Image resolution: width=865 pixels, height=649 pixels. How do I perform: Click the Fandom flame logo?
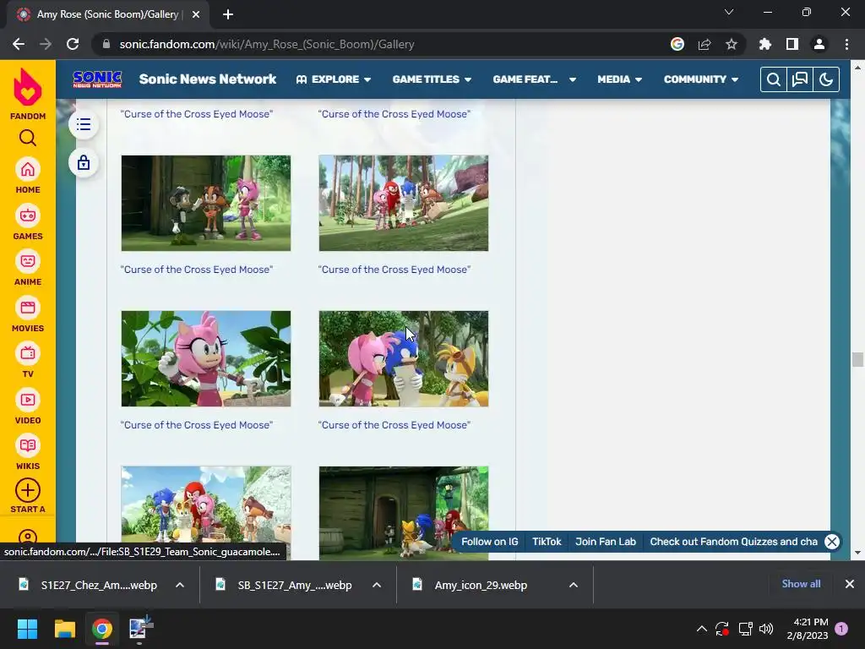click(28, 88)
